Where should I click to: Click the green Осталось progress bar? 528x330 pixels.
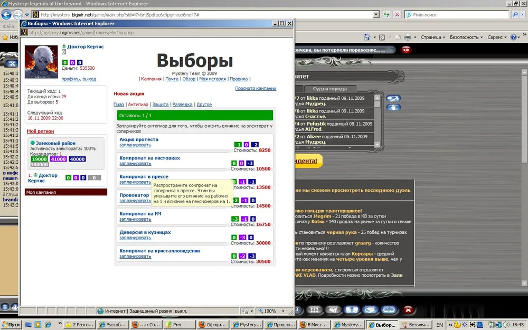194,115
